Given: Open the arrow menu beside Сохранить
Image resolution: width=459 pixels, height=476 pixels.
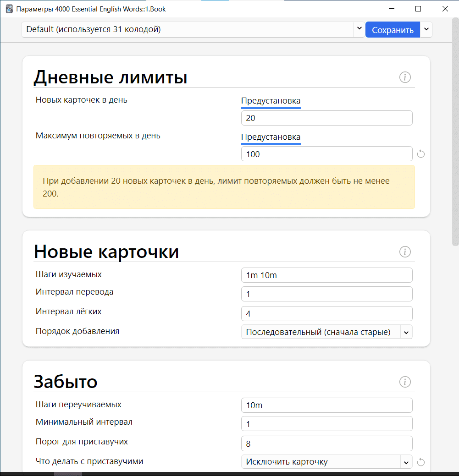Looking at the screenshot, I should (426, 30).
